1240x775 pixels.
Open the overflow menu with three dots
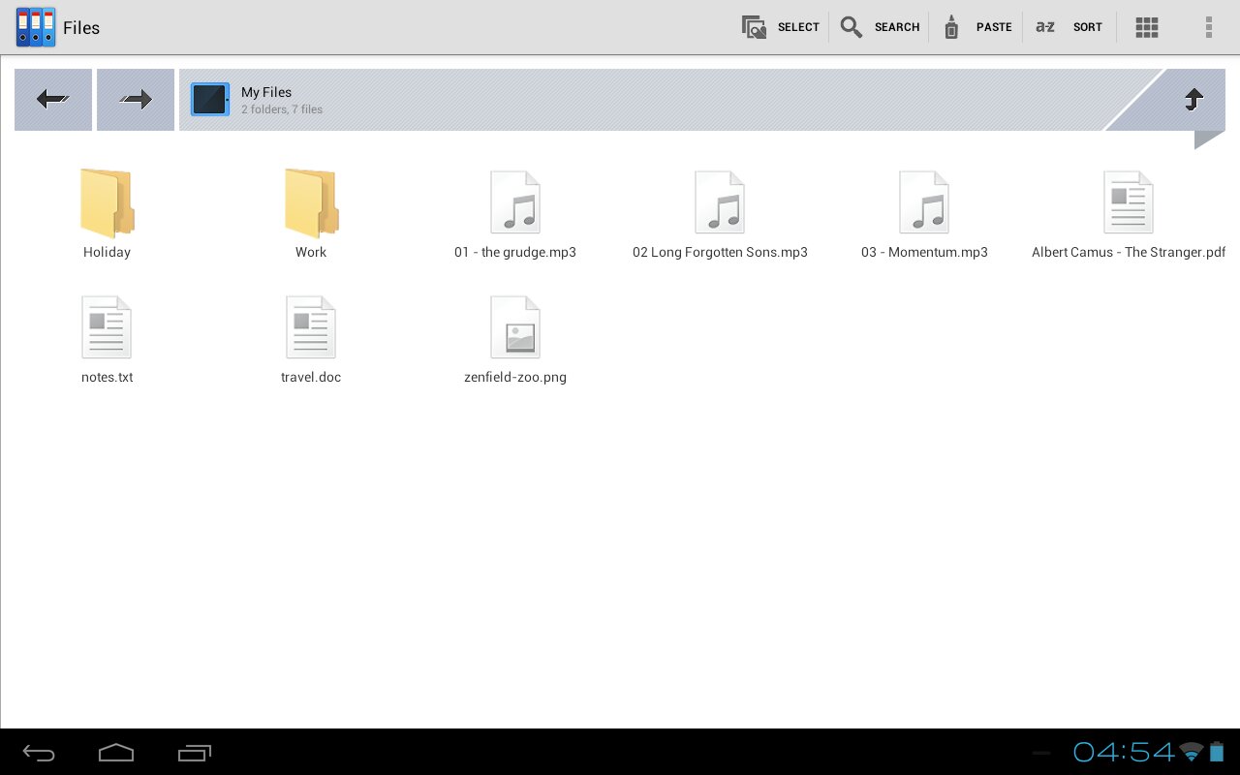click(x=1208, y=27)
